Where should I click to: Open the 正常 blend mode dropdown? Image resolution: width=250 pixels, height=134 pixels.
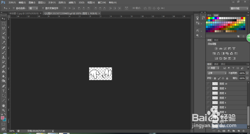pos(217,73)
